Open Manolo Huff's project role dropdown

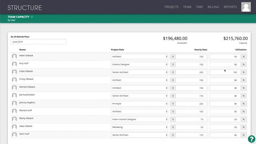click(140, 112)
